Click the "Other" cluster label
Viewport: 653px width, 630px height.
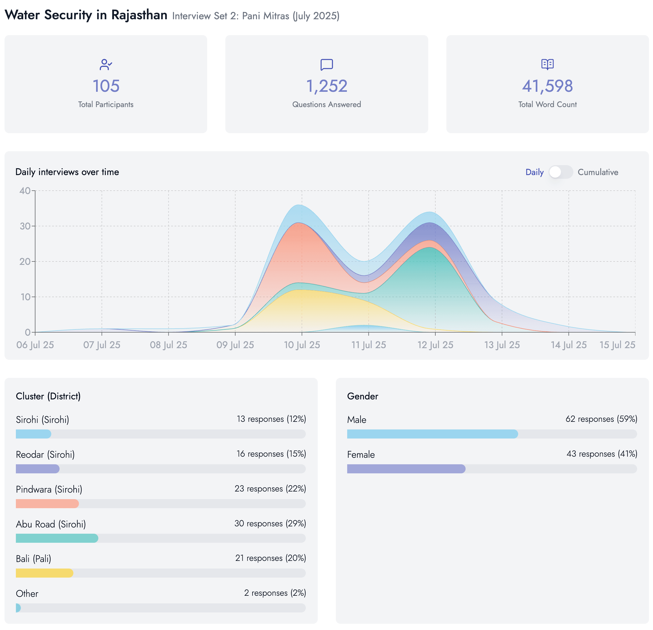(27, 594)
